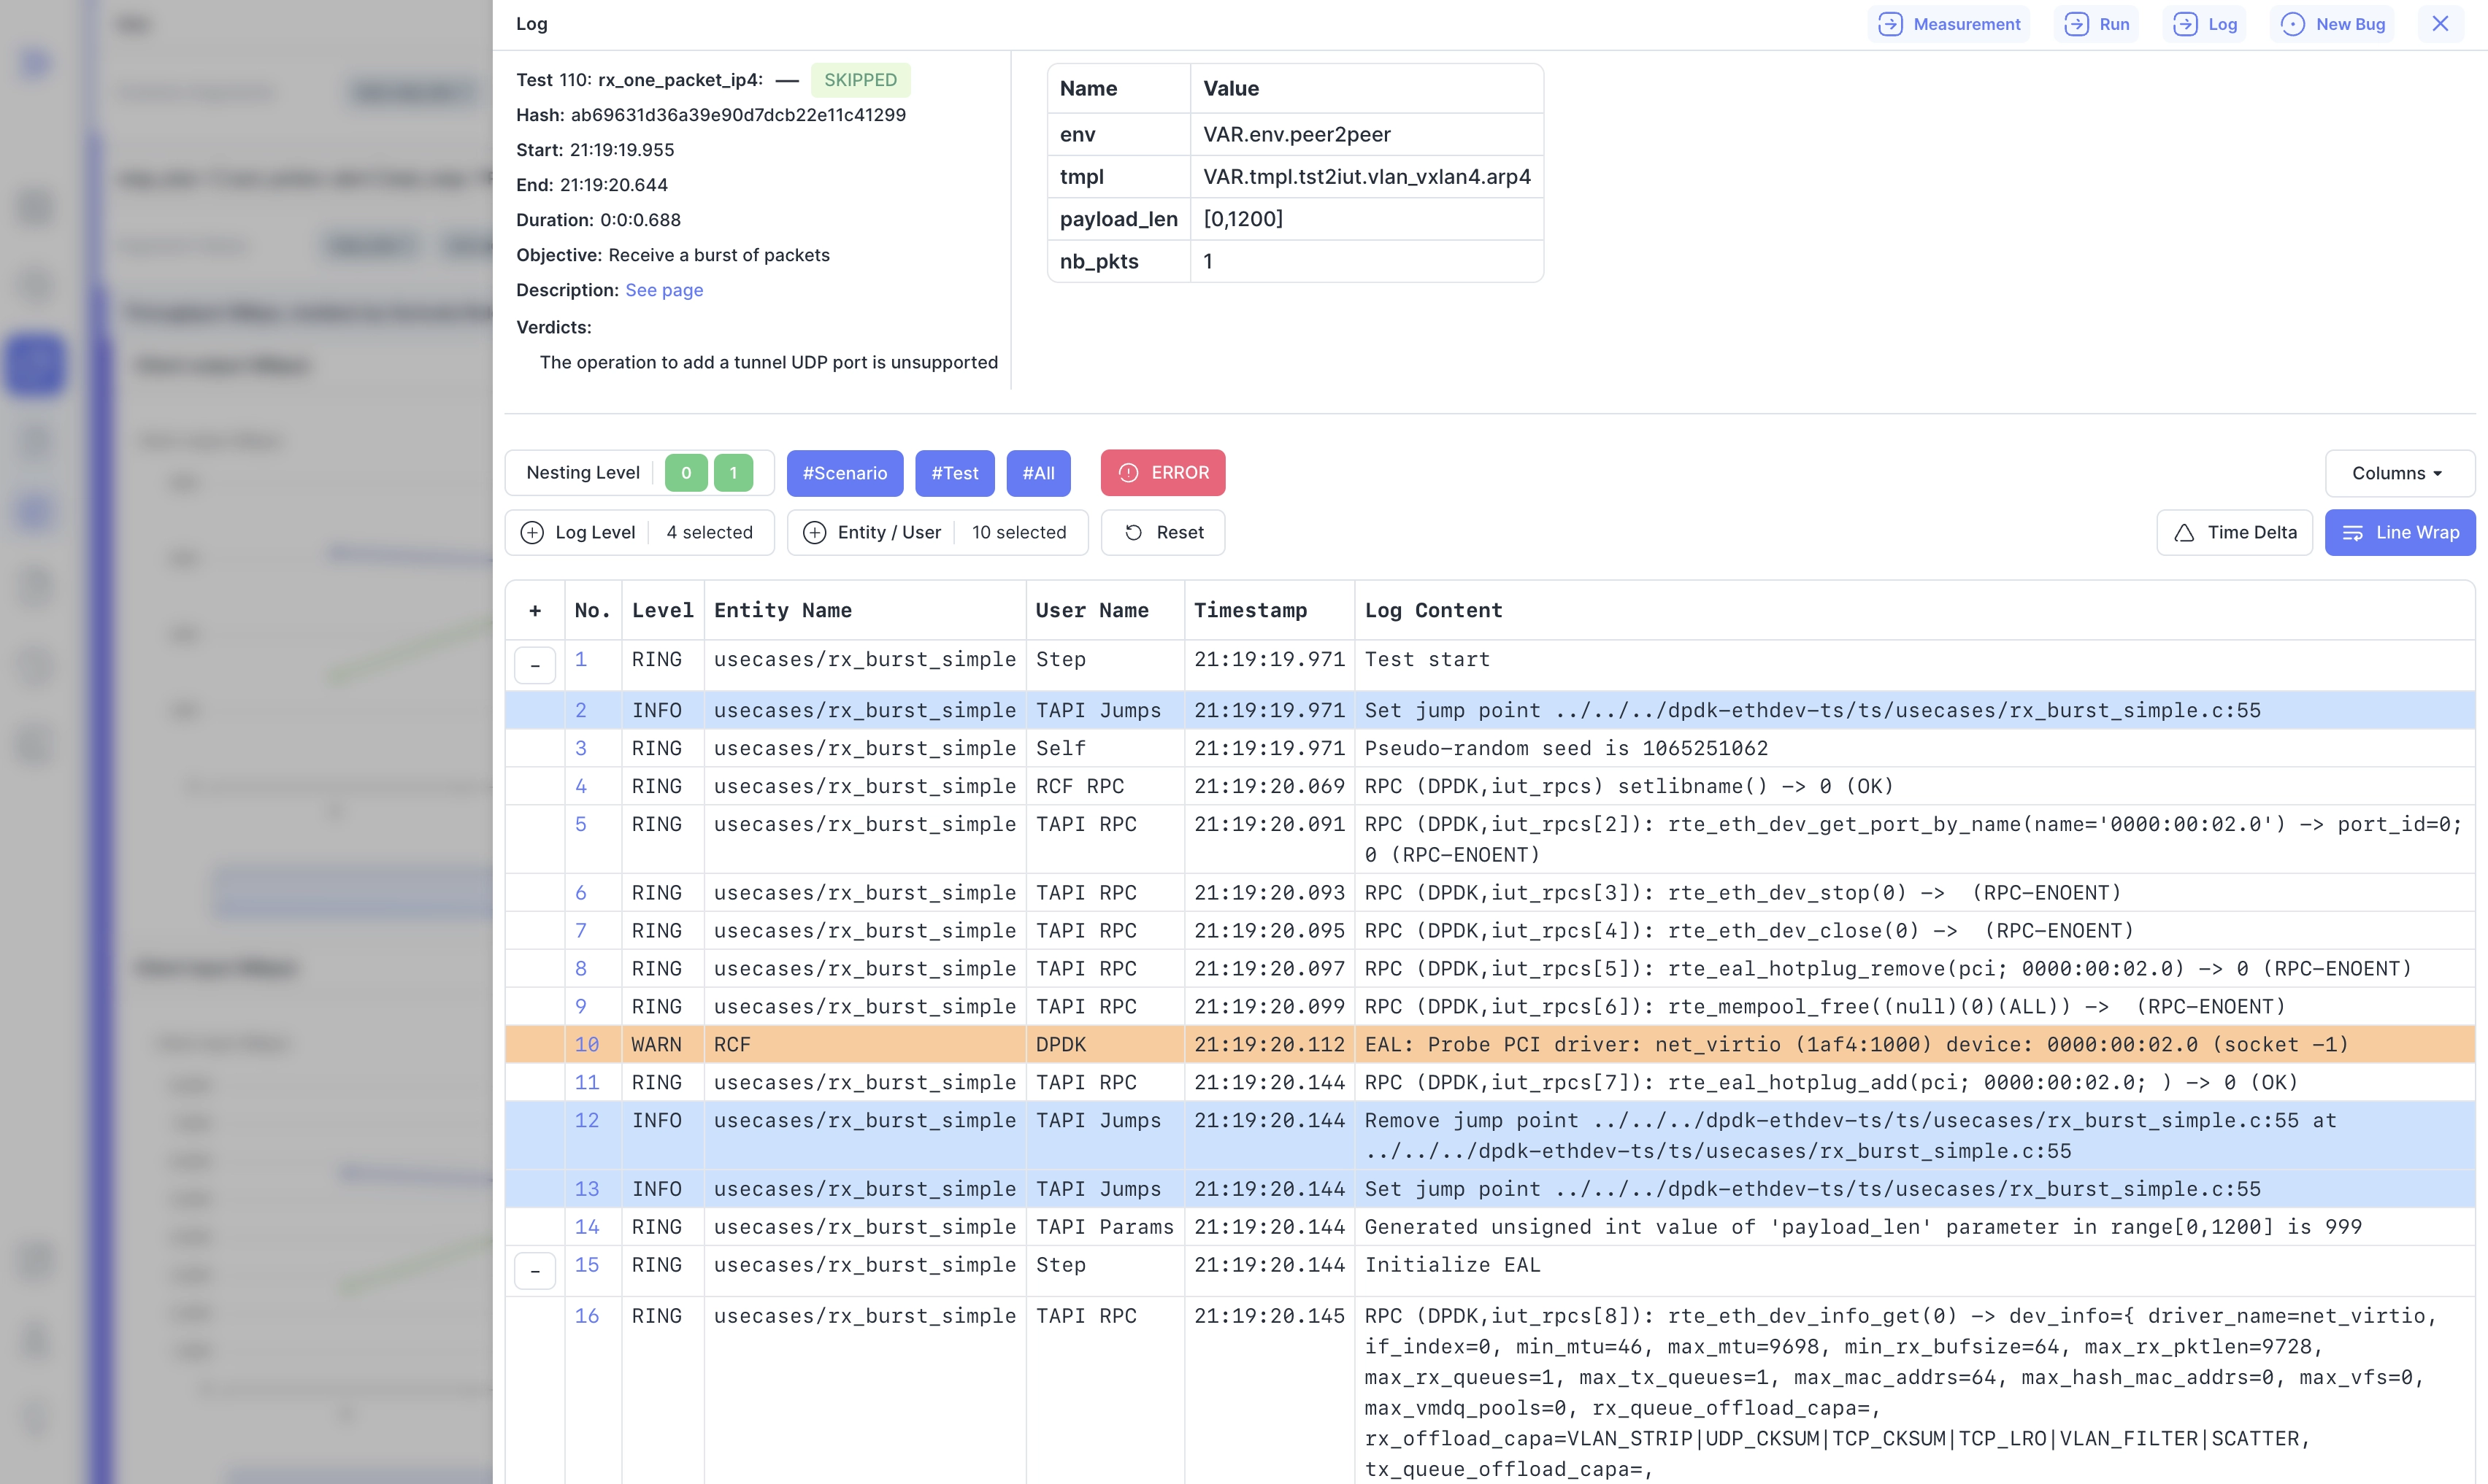Toggle Line Wrap option

(2399, 533)
